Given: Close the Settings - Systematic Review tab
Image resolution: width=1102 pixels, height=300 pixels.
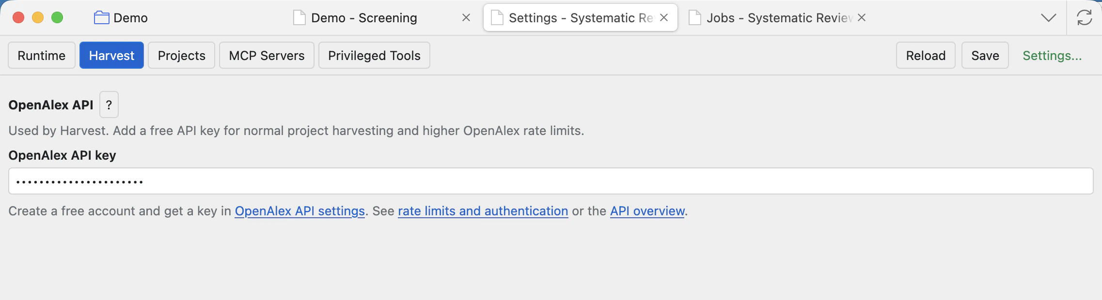Looking at the screenshot, I should tap(664, 18).
